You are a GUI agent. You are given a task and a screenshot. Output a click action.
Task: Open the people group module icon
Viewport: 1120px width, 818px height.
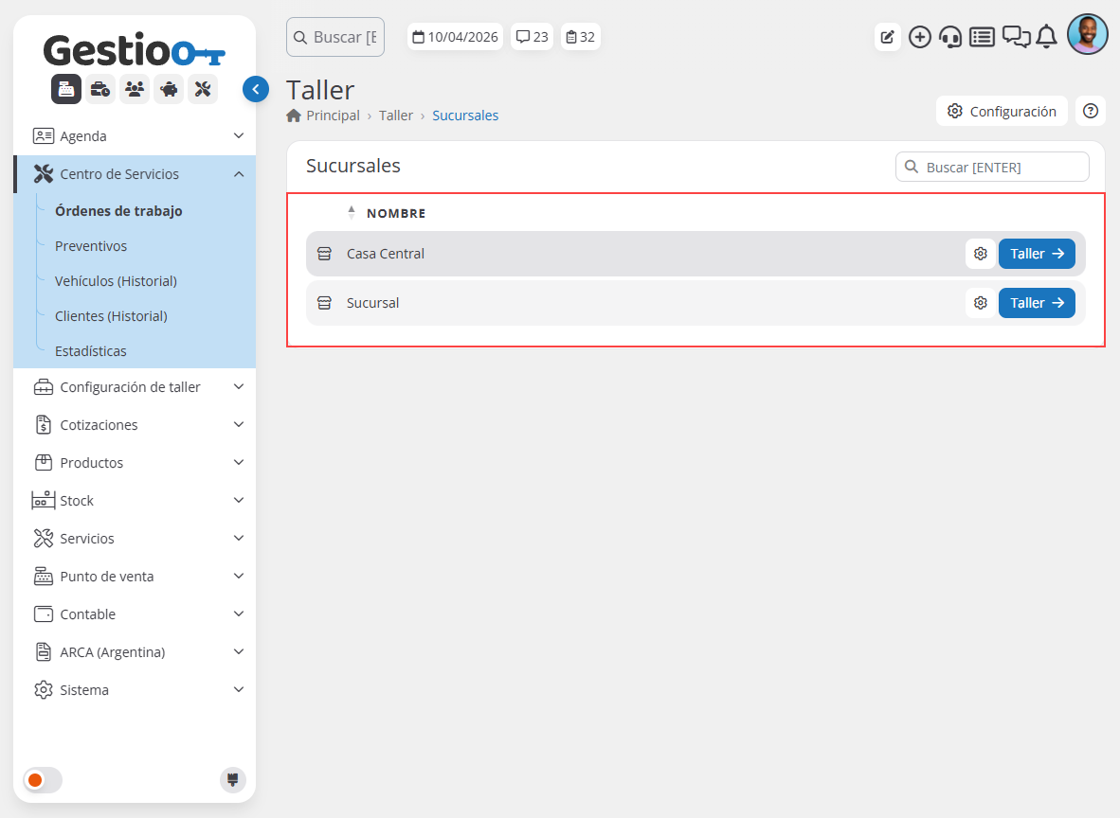(135, 89)
